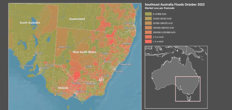Click the Sydney city label

(119, 72)
